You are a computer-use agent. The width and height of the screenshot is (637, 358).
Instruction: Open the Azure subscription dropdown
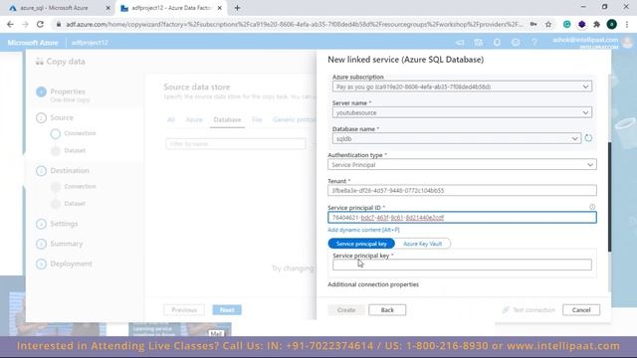pos(462,87)
